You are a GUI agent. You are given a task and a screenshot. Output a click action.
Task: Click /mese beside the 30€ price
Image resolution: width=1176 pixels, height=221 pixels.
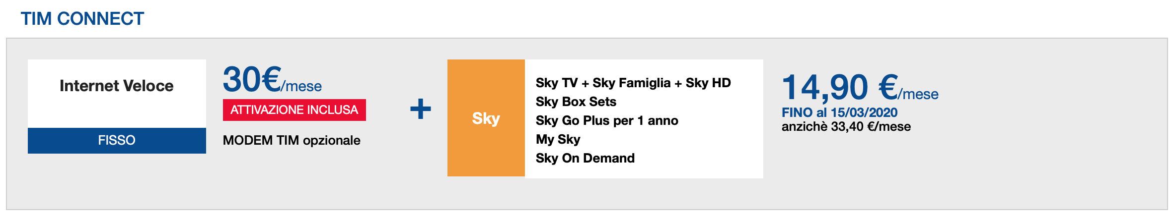(x=301, y=87)
